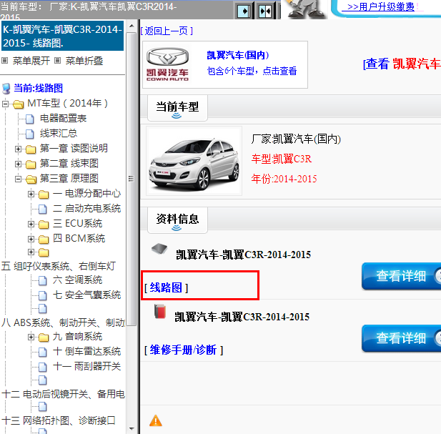Click the tree panel scroll up arrow
Image resolution: width=441 pixels, height=434 pixels.
pos(132,26)
